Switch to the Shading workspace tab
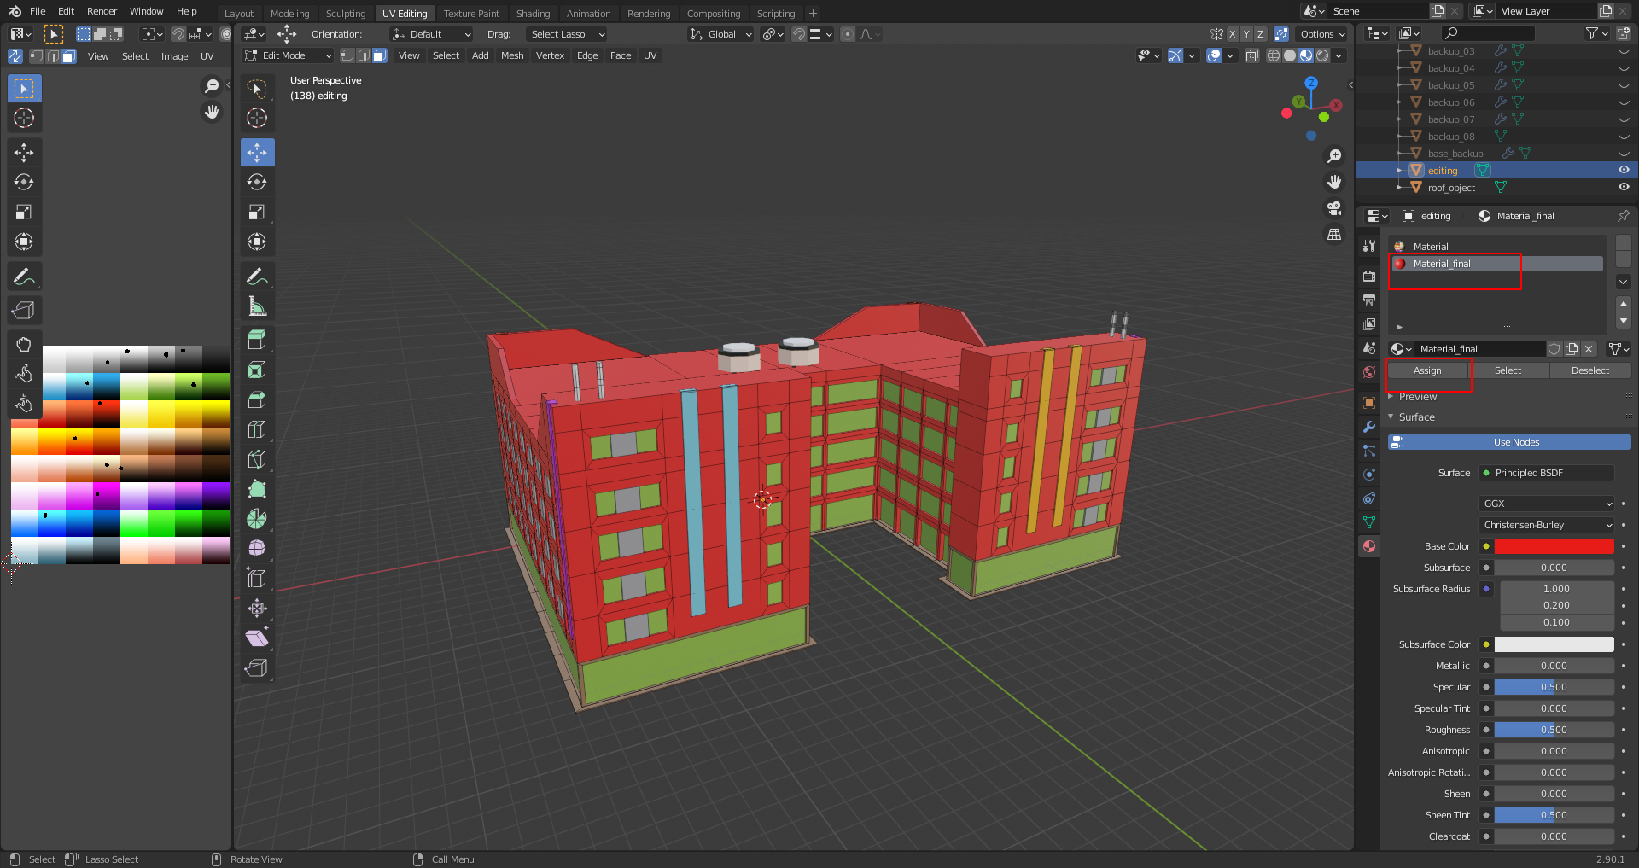 tap(533, 14)
